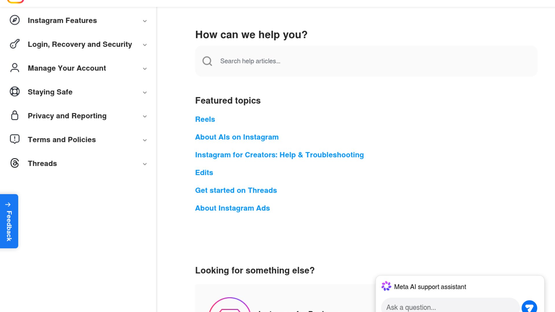Screen dimensions: 555x312
Task: Click the person icon beside Manage Your Account
Action: [15, 68]
